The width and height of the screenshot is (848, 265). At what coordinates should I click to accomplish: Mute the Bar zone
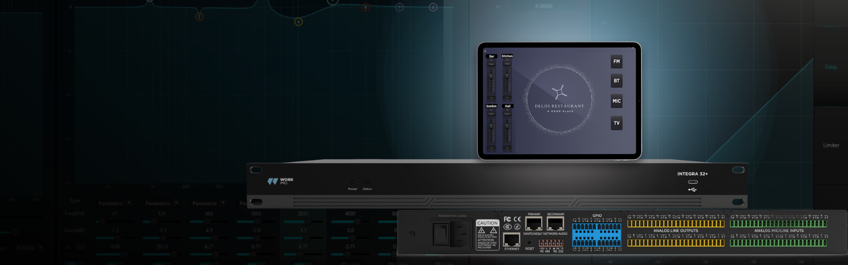point(491,64)
